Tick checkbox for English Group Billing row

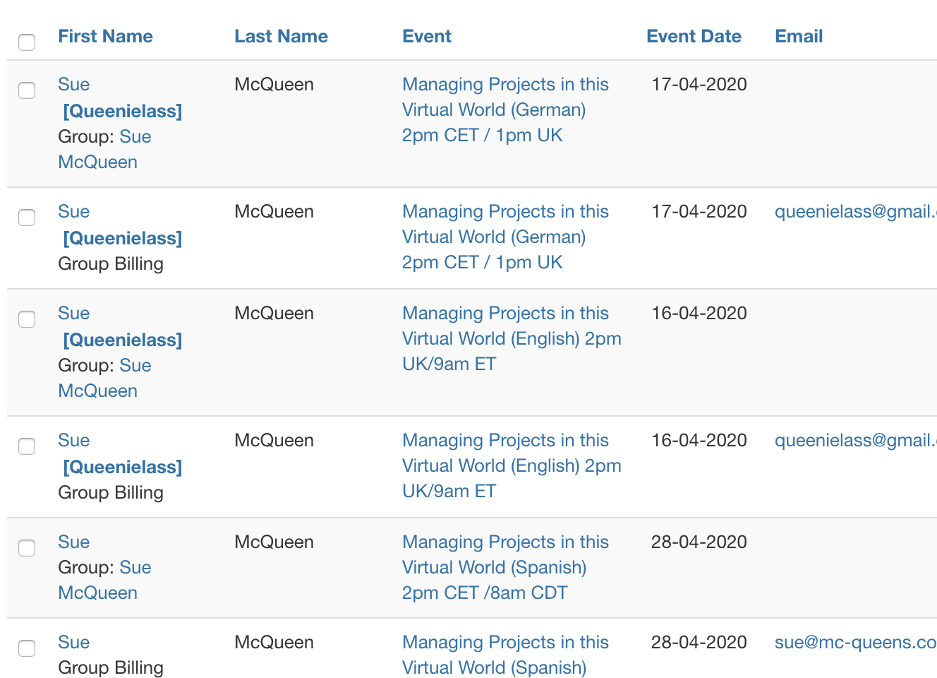(x=27, y=446)
